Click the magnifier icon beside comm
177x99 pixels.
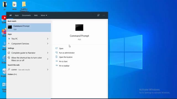click(9, 70)
